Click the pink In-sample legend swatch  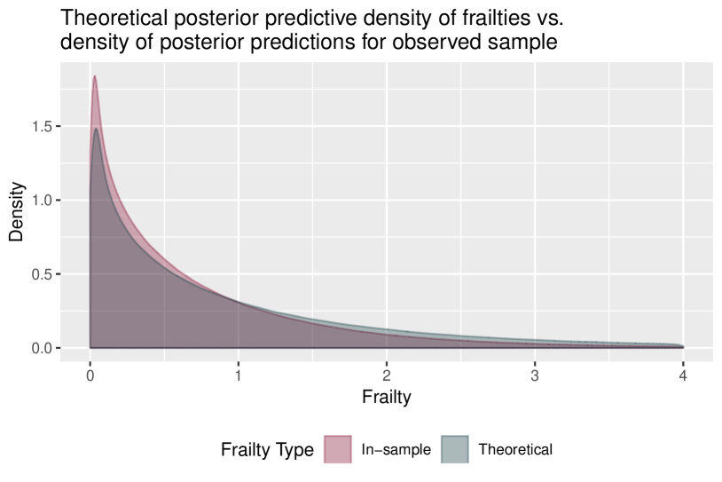337,450
